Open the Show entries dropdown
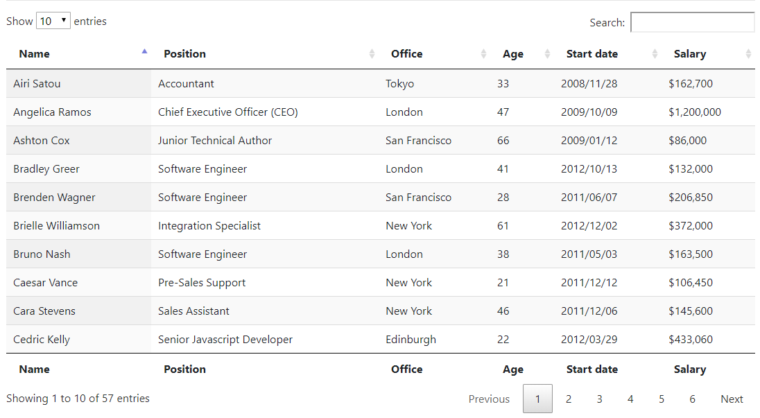The image size is (760, 418). 53,21
